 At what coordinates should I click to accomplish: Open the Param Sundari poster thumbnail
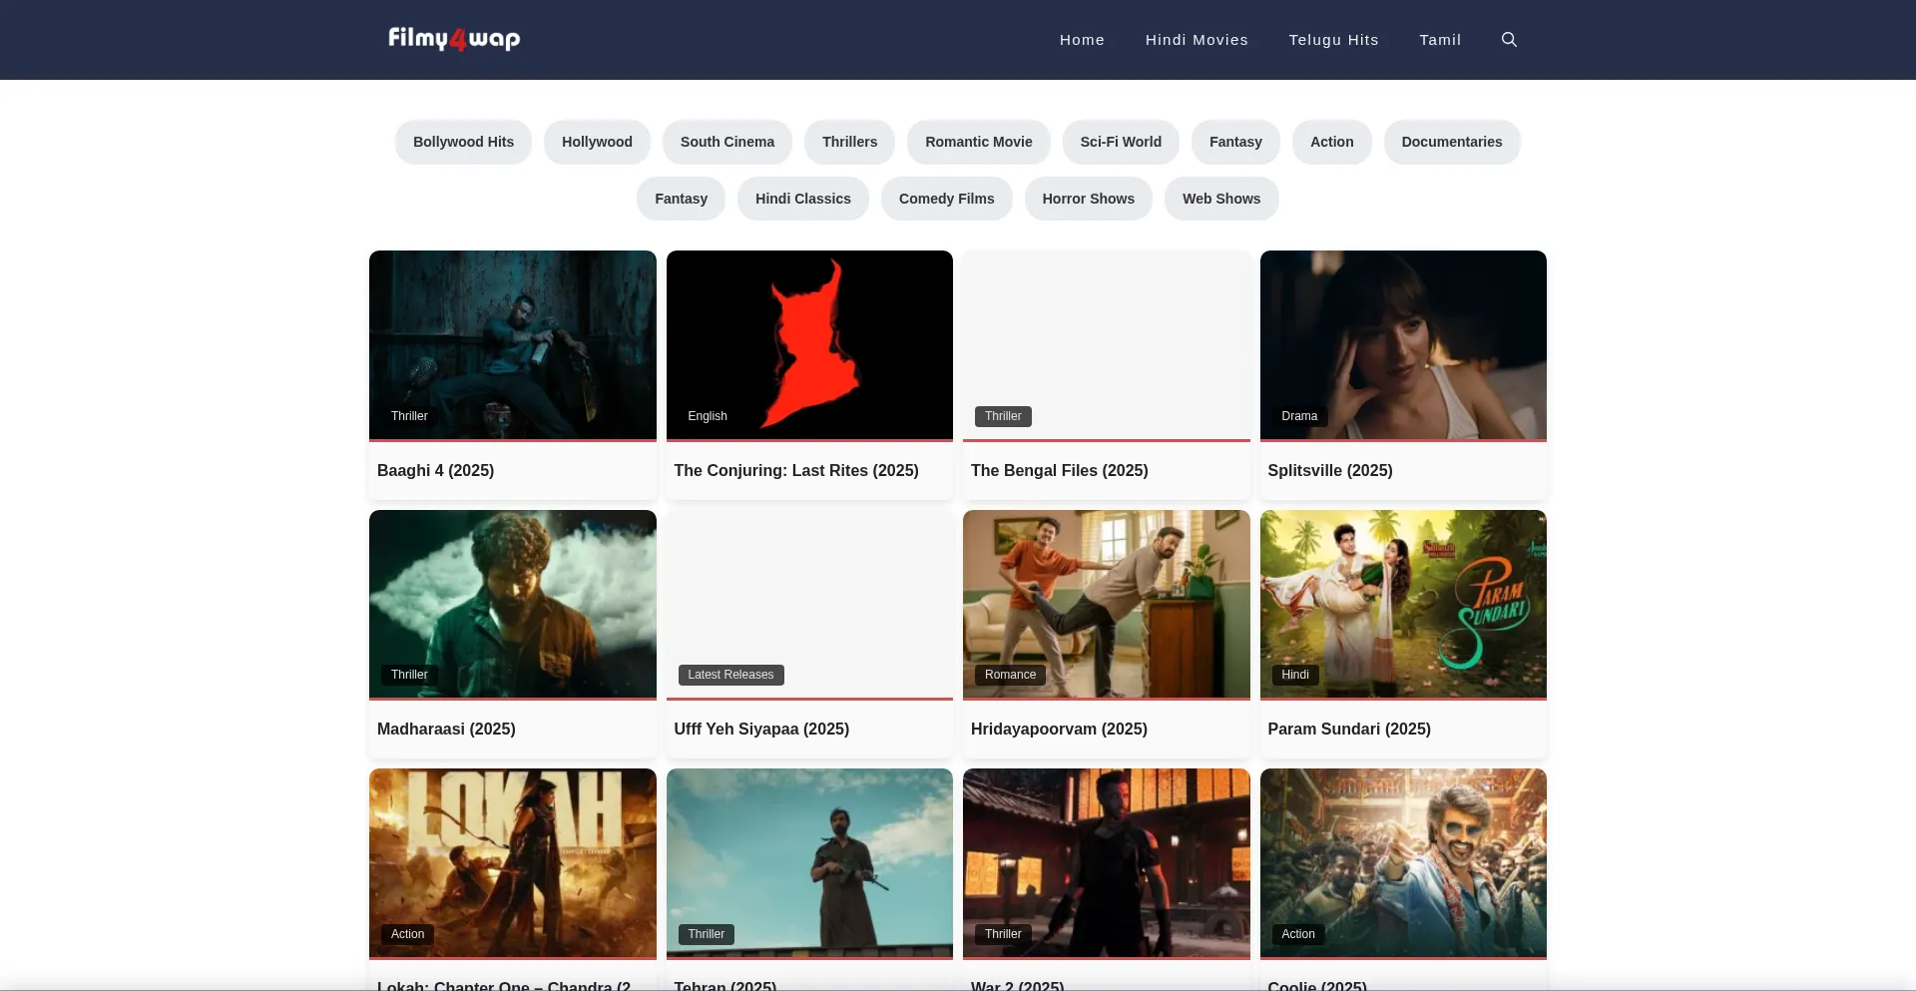click(x=1403, y=604)
